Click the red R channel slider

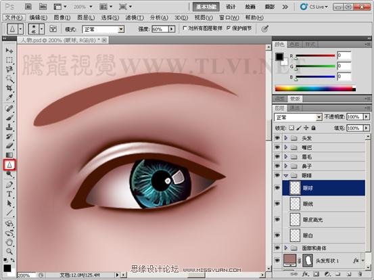315,56
